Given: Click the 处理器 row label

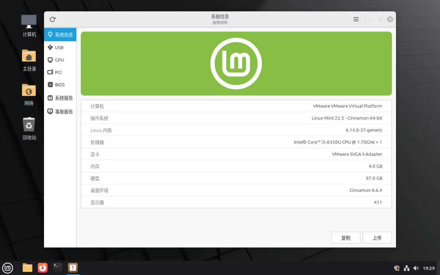Looking at the screenshot, I should pyautogui.click(x=97, y=143).
